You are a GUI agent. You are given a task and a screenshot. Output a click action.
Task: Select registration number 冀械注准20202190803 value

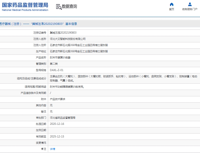coord(63,33)
